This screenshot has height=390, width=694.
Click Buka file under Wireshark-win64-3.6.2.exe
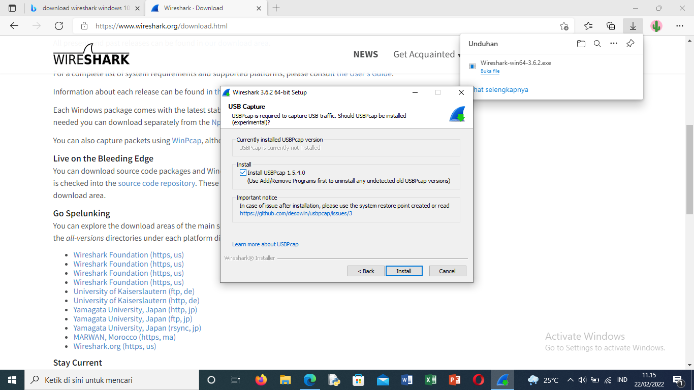pos(490,71)
